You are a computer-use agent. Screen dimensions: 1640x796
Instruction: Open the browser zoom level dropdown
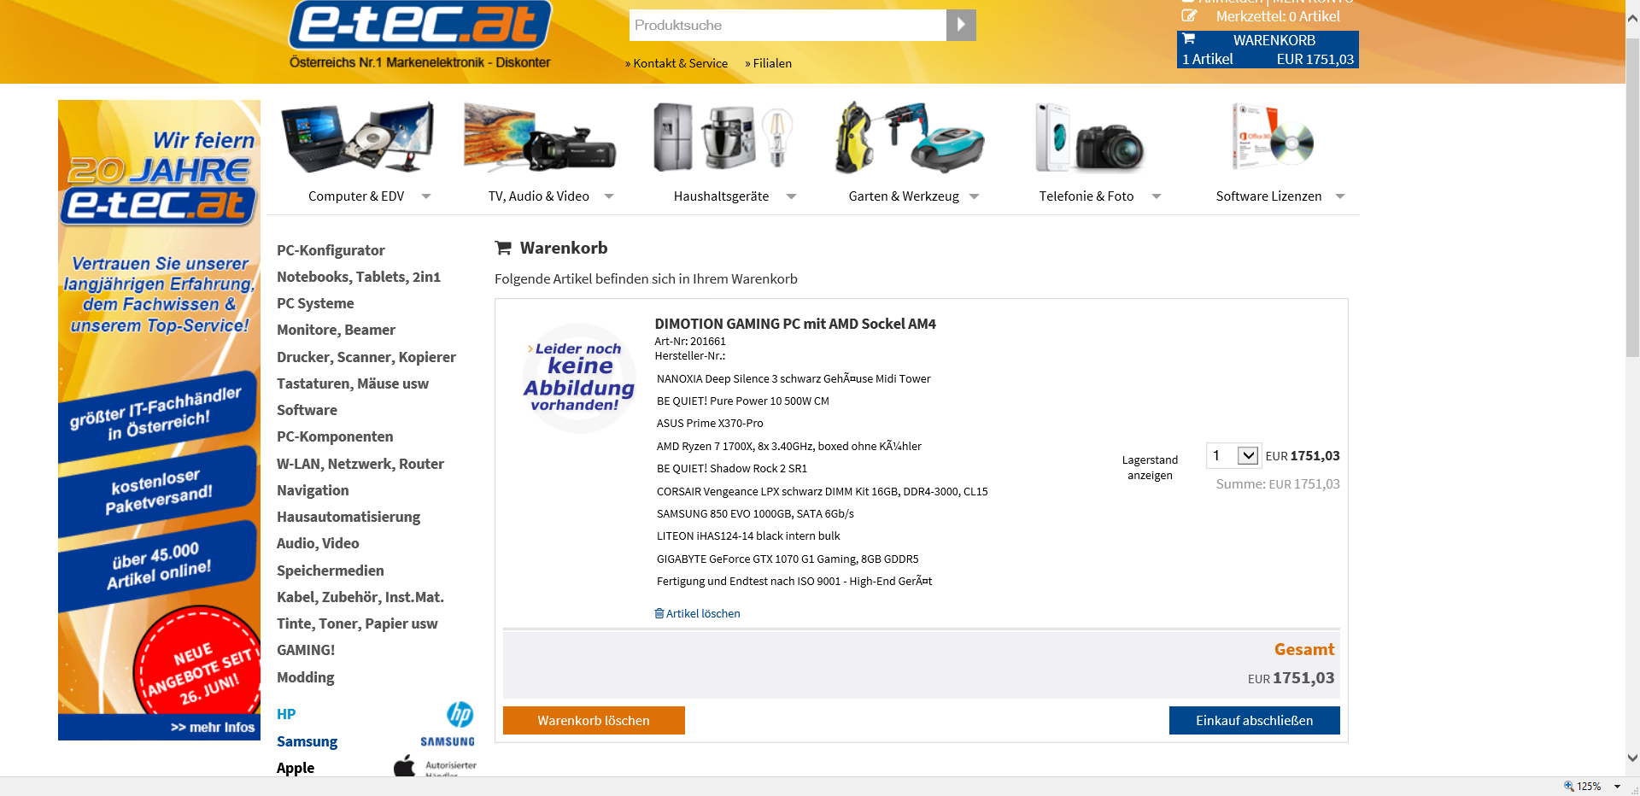pyautogui.click(x=1617, y=787)
